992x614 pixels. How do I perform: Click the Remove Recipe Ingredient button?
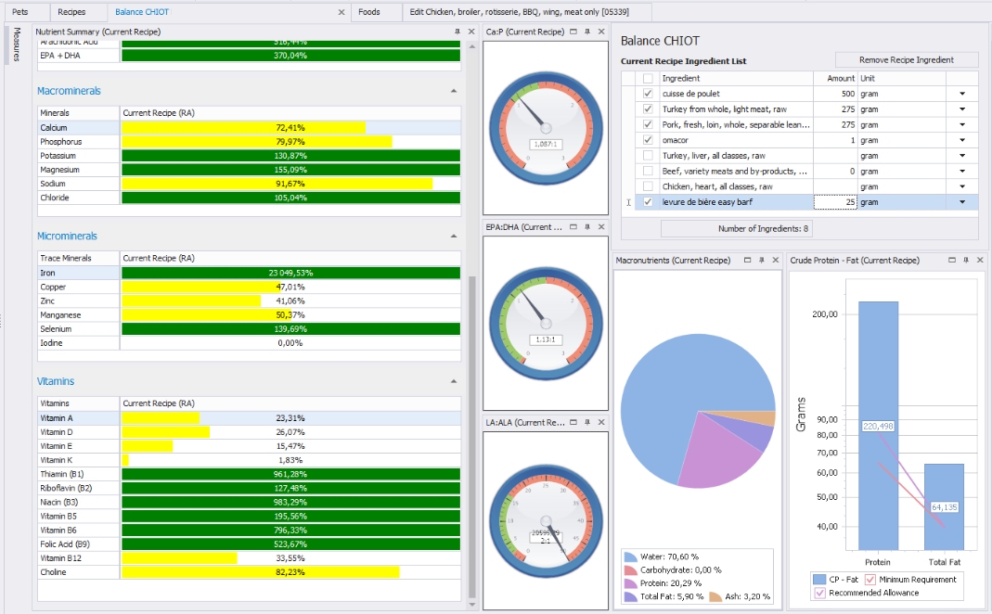click(x=906, y=59)
